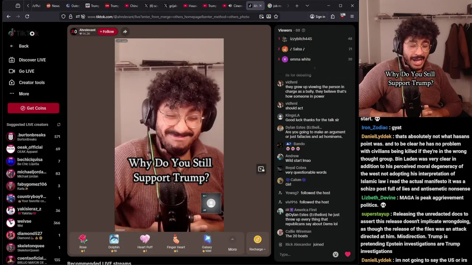Refresh Suggested LIVE creators list
This screenshot has height=265, width=472.
pyautogui.click(x=59, y=125)
